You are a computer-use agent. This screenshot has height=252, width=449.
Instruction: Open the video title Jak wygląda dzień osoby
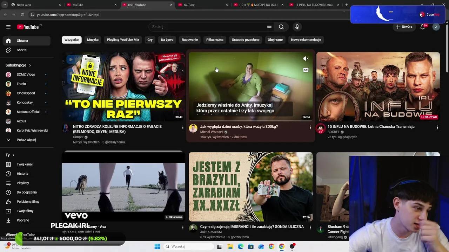coord(239,127)
